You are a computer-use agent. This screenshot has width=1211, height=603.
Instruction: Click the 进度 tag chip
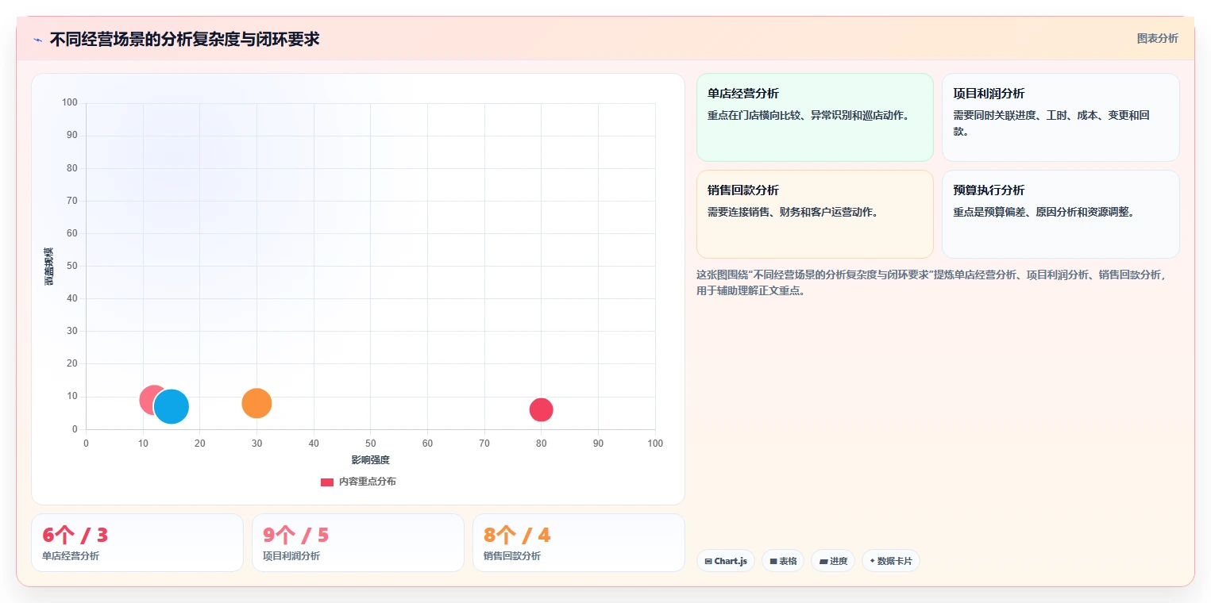click(x=833, y=561)
